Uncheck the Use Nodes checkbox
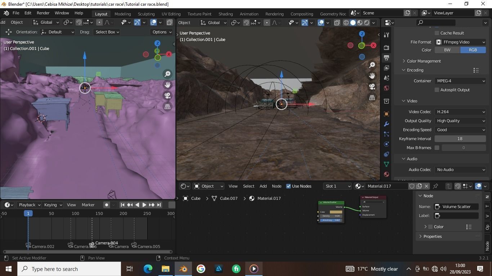492x276 pixels. coord(289,186)
